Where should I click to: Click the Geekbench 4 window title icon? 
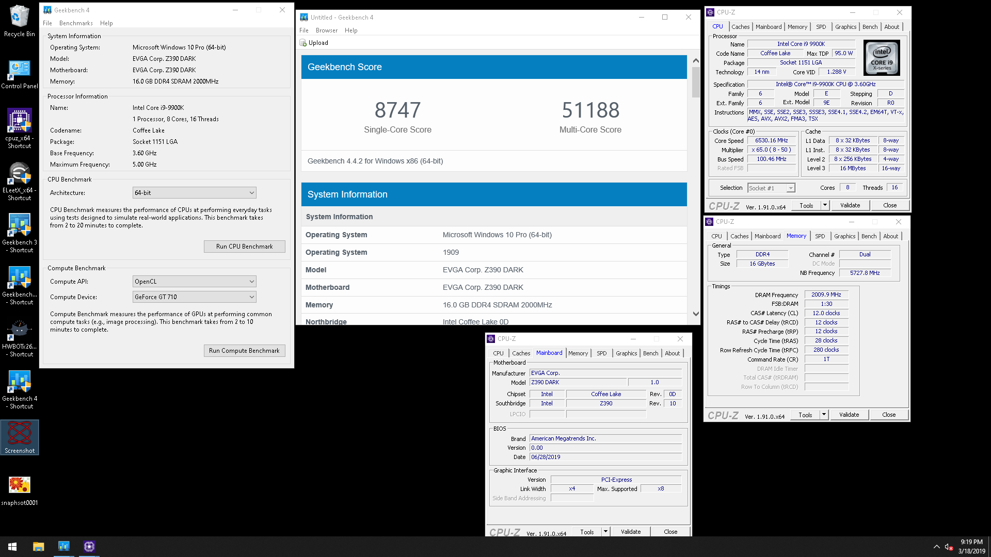tap(47, 10)
